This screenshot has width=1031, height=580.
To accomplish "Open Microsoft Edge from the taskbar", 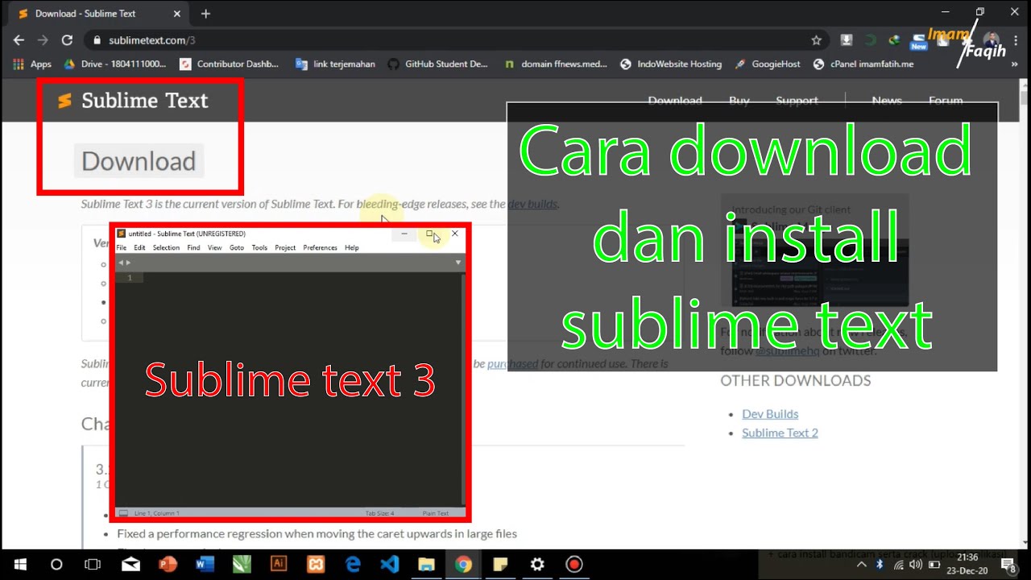I will (353, 564).
